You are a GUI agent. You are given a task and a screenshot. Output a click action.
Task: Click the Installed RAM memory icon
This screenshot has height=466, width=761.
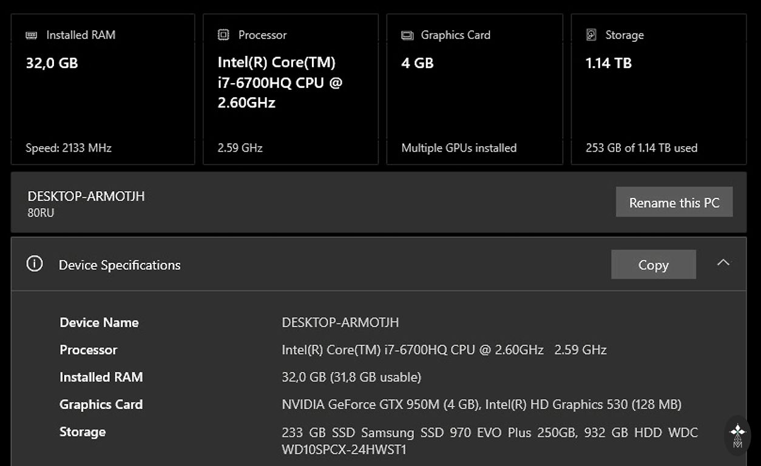32,35
